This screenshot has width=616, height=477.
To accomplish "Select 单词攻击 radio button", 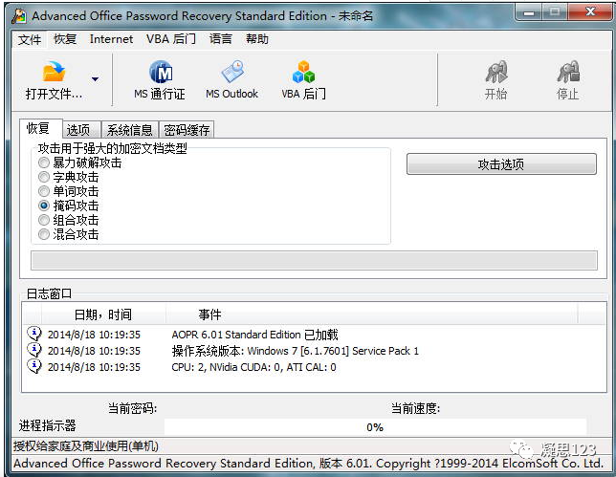I will point(44,191).
